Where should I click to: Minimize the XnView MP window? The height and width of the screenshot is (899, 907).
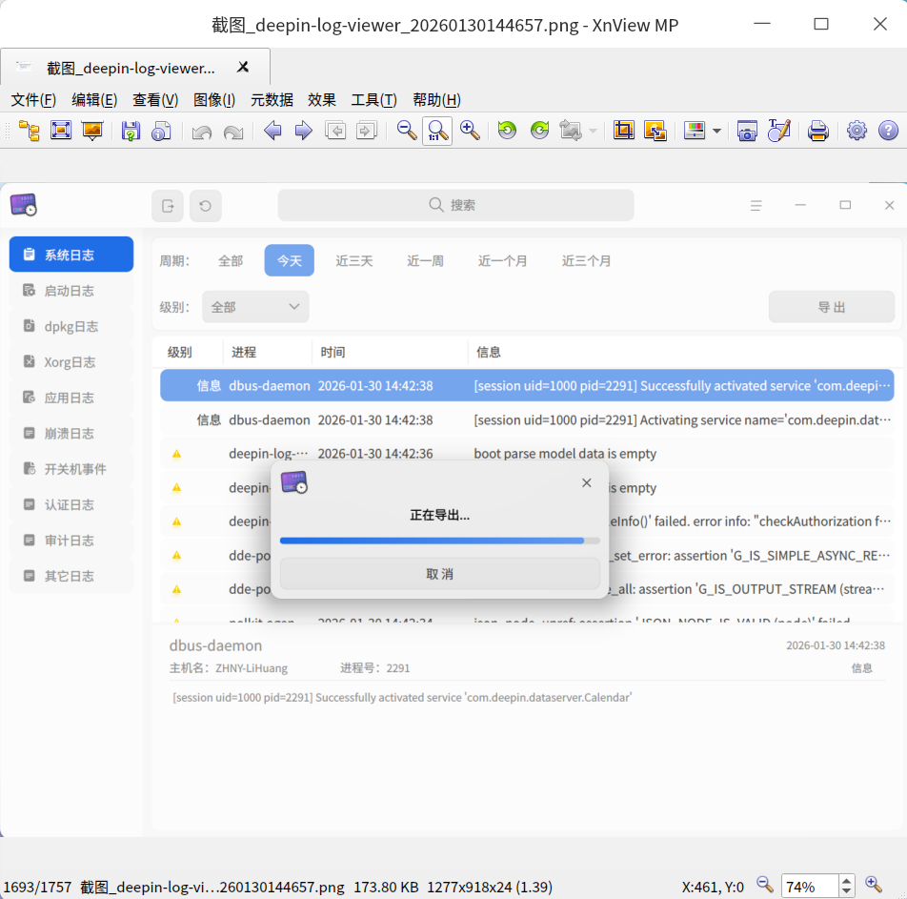coord(762,24)
